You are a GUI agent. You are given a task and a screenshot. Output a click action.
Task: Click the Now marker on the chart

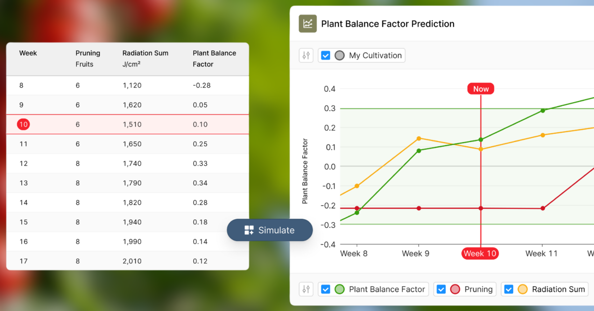tap(480, 89)
